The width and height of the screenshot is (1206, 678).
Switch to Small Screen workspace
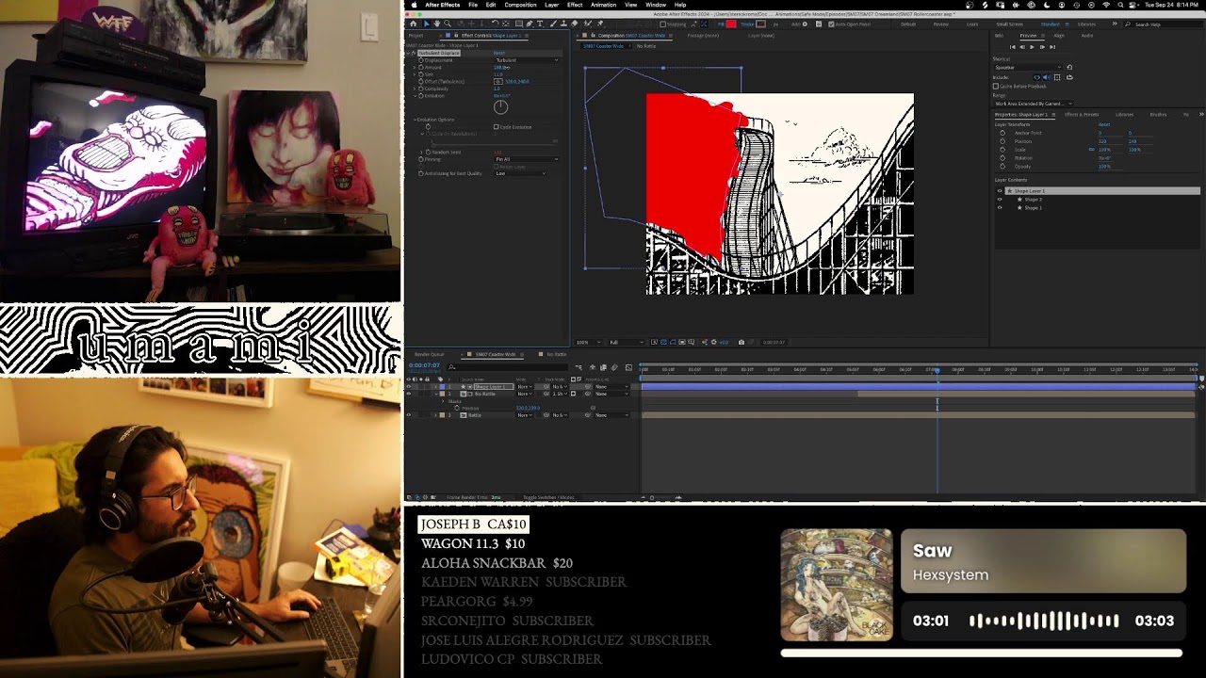coord(1009,24)
